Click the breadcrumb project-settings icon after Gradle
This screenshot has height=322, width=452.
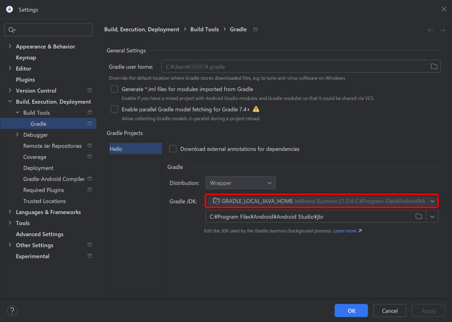point(255,29)
